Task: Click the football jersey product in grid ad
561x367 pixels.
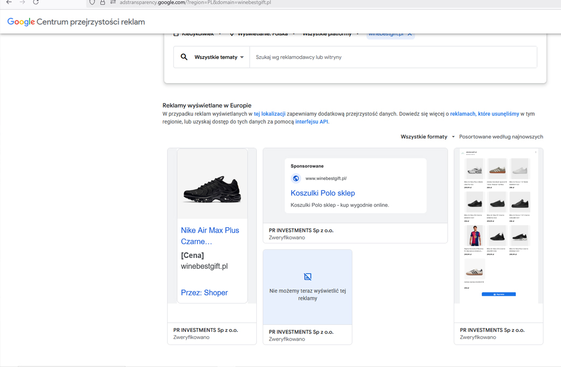Action: coord(475,236)
